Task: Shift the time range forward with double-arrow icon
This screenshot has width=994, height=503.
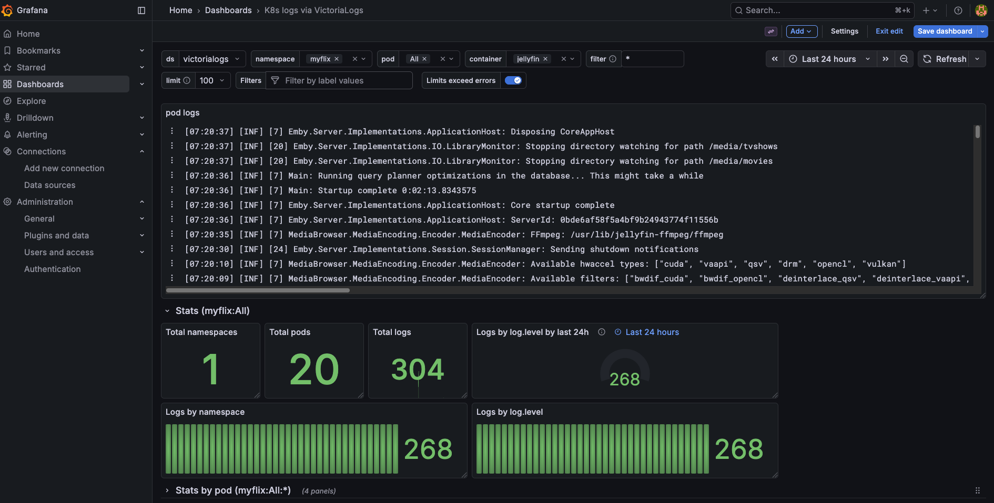Action: (886, 59)
